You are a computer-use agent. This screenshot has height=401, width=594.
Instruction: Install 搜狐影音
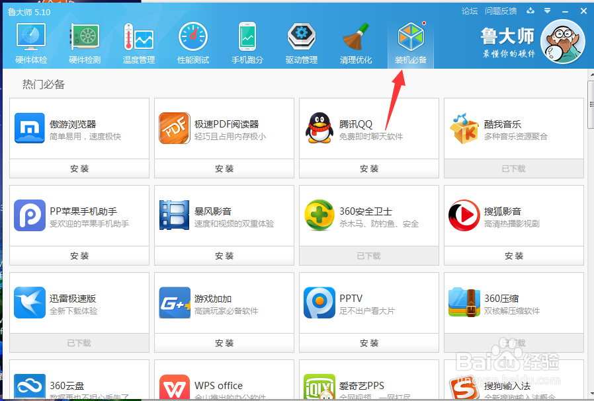514,256
